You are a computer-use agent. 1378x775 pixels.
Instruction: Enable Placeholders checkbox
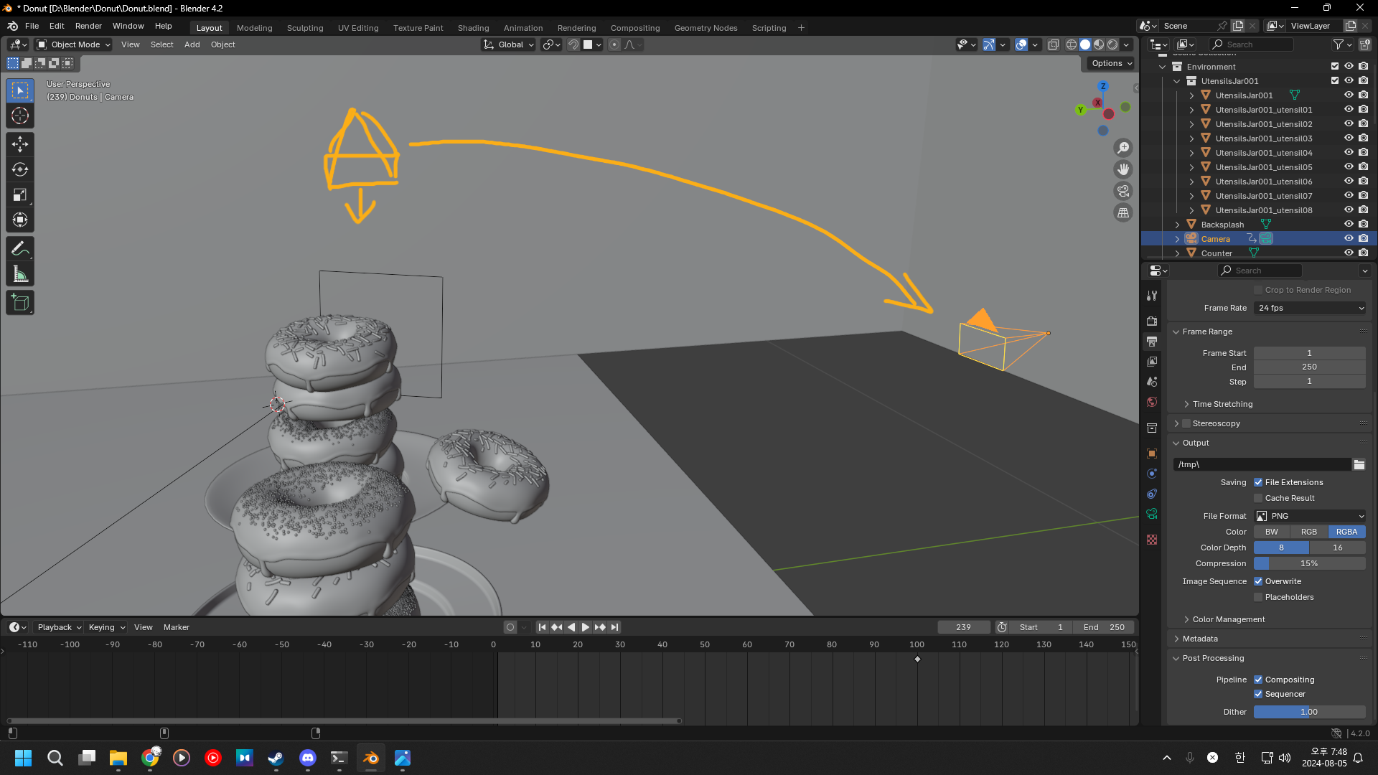[1258, 597]
